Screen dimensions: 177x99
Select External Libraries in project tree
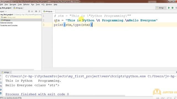7,23
